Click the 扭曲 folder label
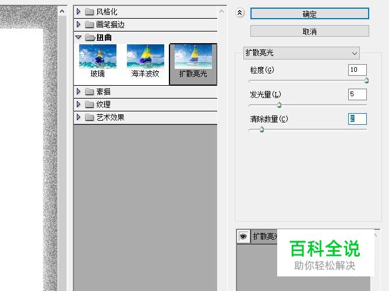The image size is (389, 291). pyautogui.click(x=104, y=37)
